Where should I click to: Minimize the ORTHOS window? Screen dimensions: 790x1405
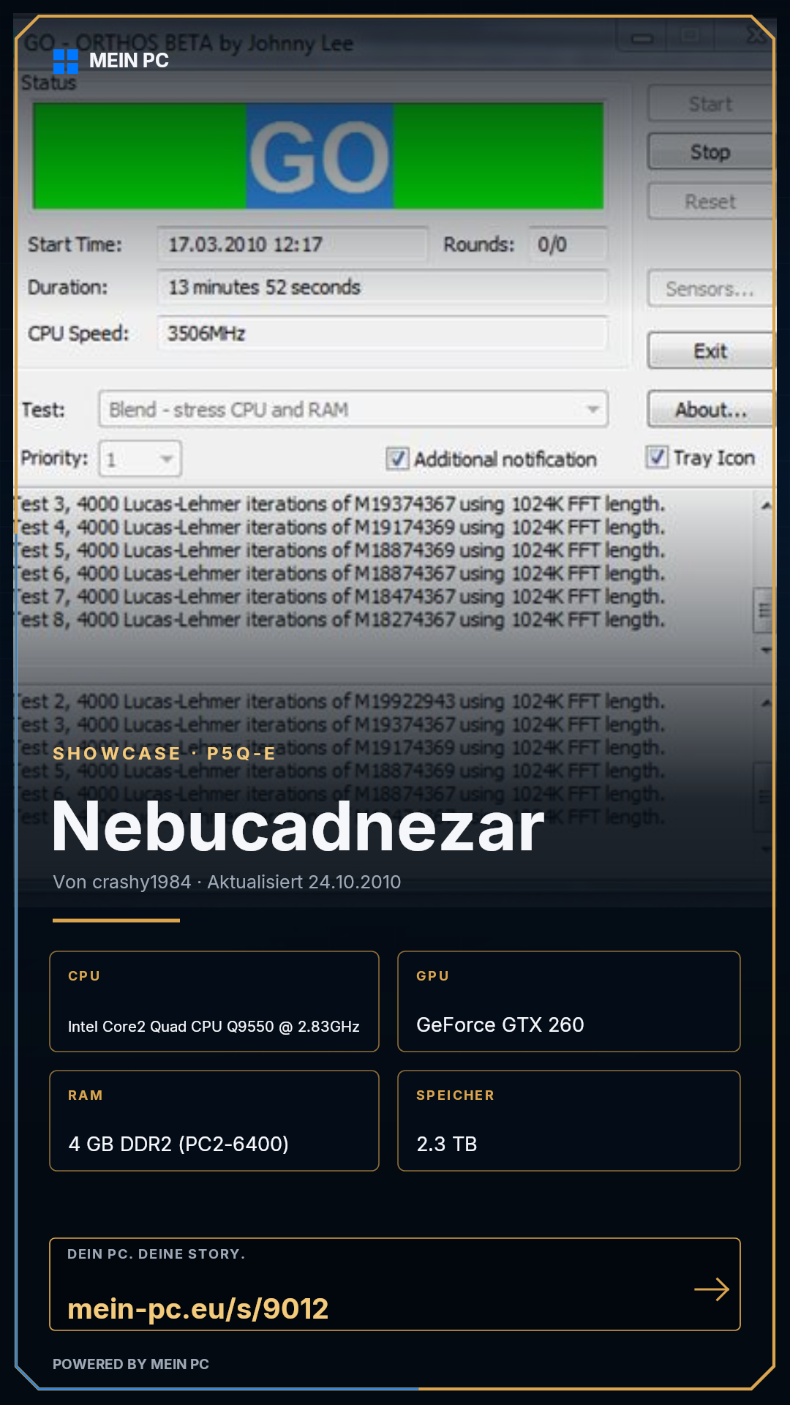642,38
